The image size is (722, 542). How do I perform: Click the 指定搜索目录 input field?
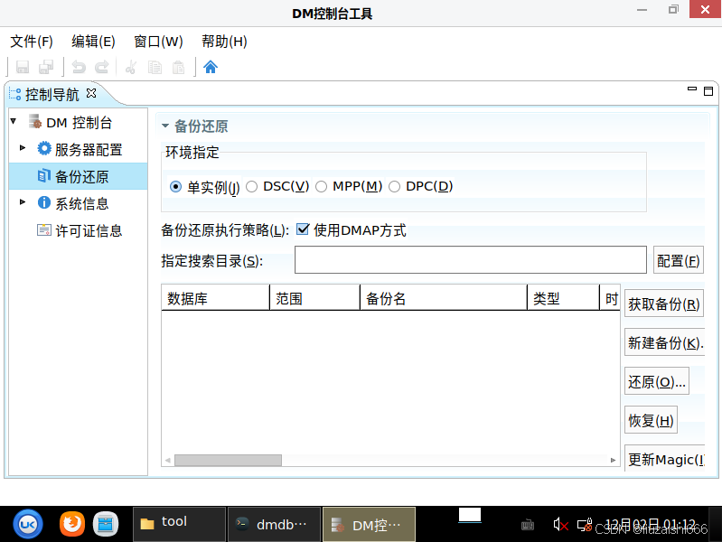[x=471, y=260]
